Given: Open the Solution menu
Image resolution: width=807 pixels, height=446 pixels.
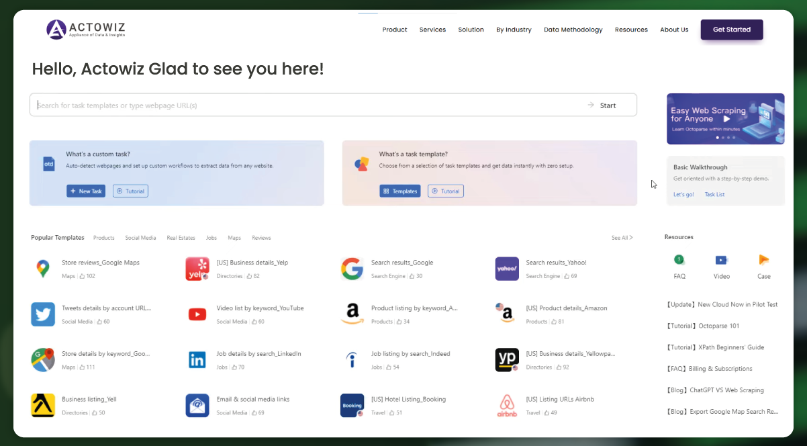Looking at the screenshot, I should pyautogui.click(x=471, y=30).
